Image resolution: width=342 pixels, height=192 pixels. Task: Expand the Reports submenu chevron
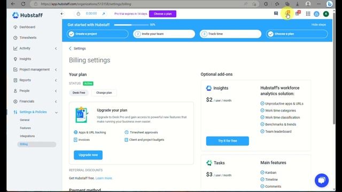(x=56, y=81)
